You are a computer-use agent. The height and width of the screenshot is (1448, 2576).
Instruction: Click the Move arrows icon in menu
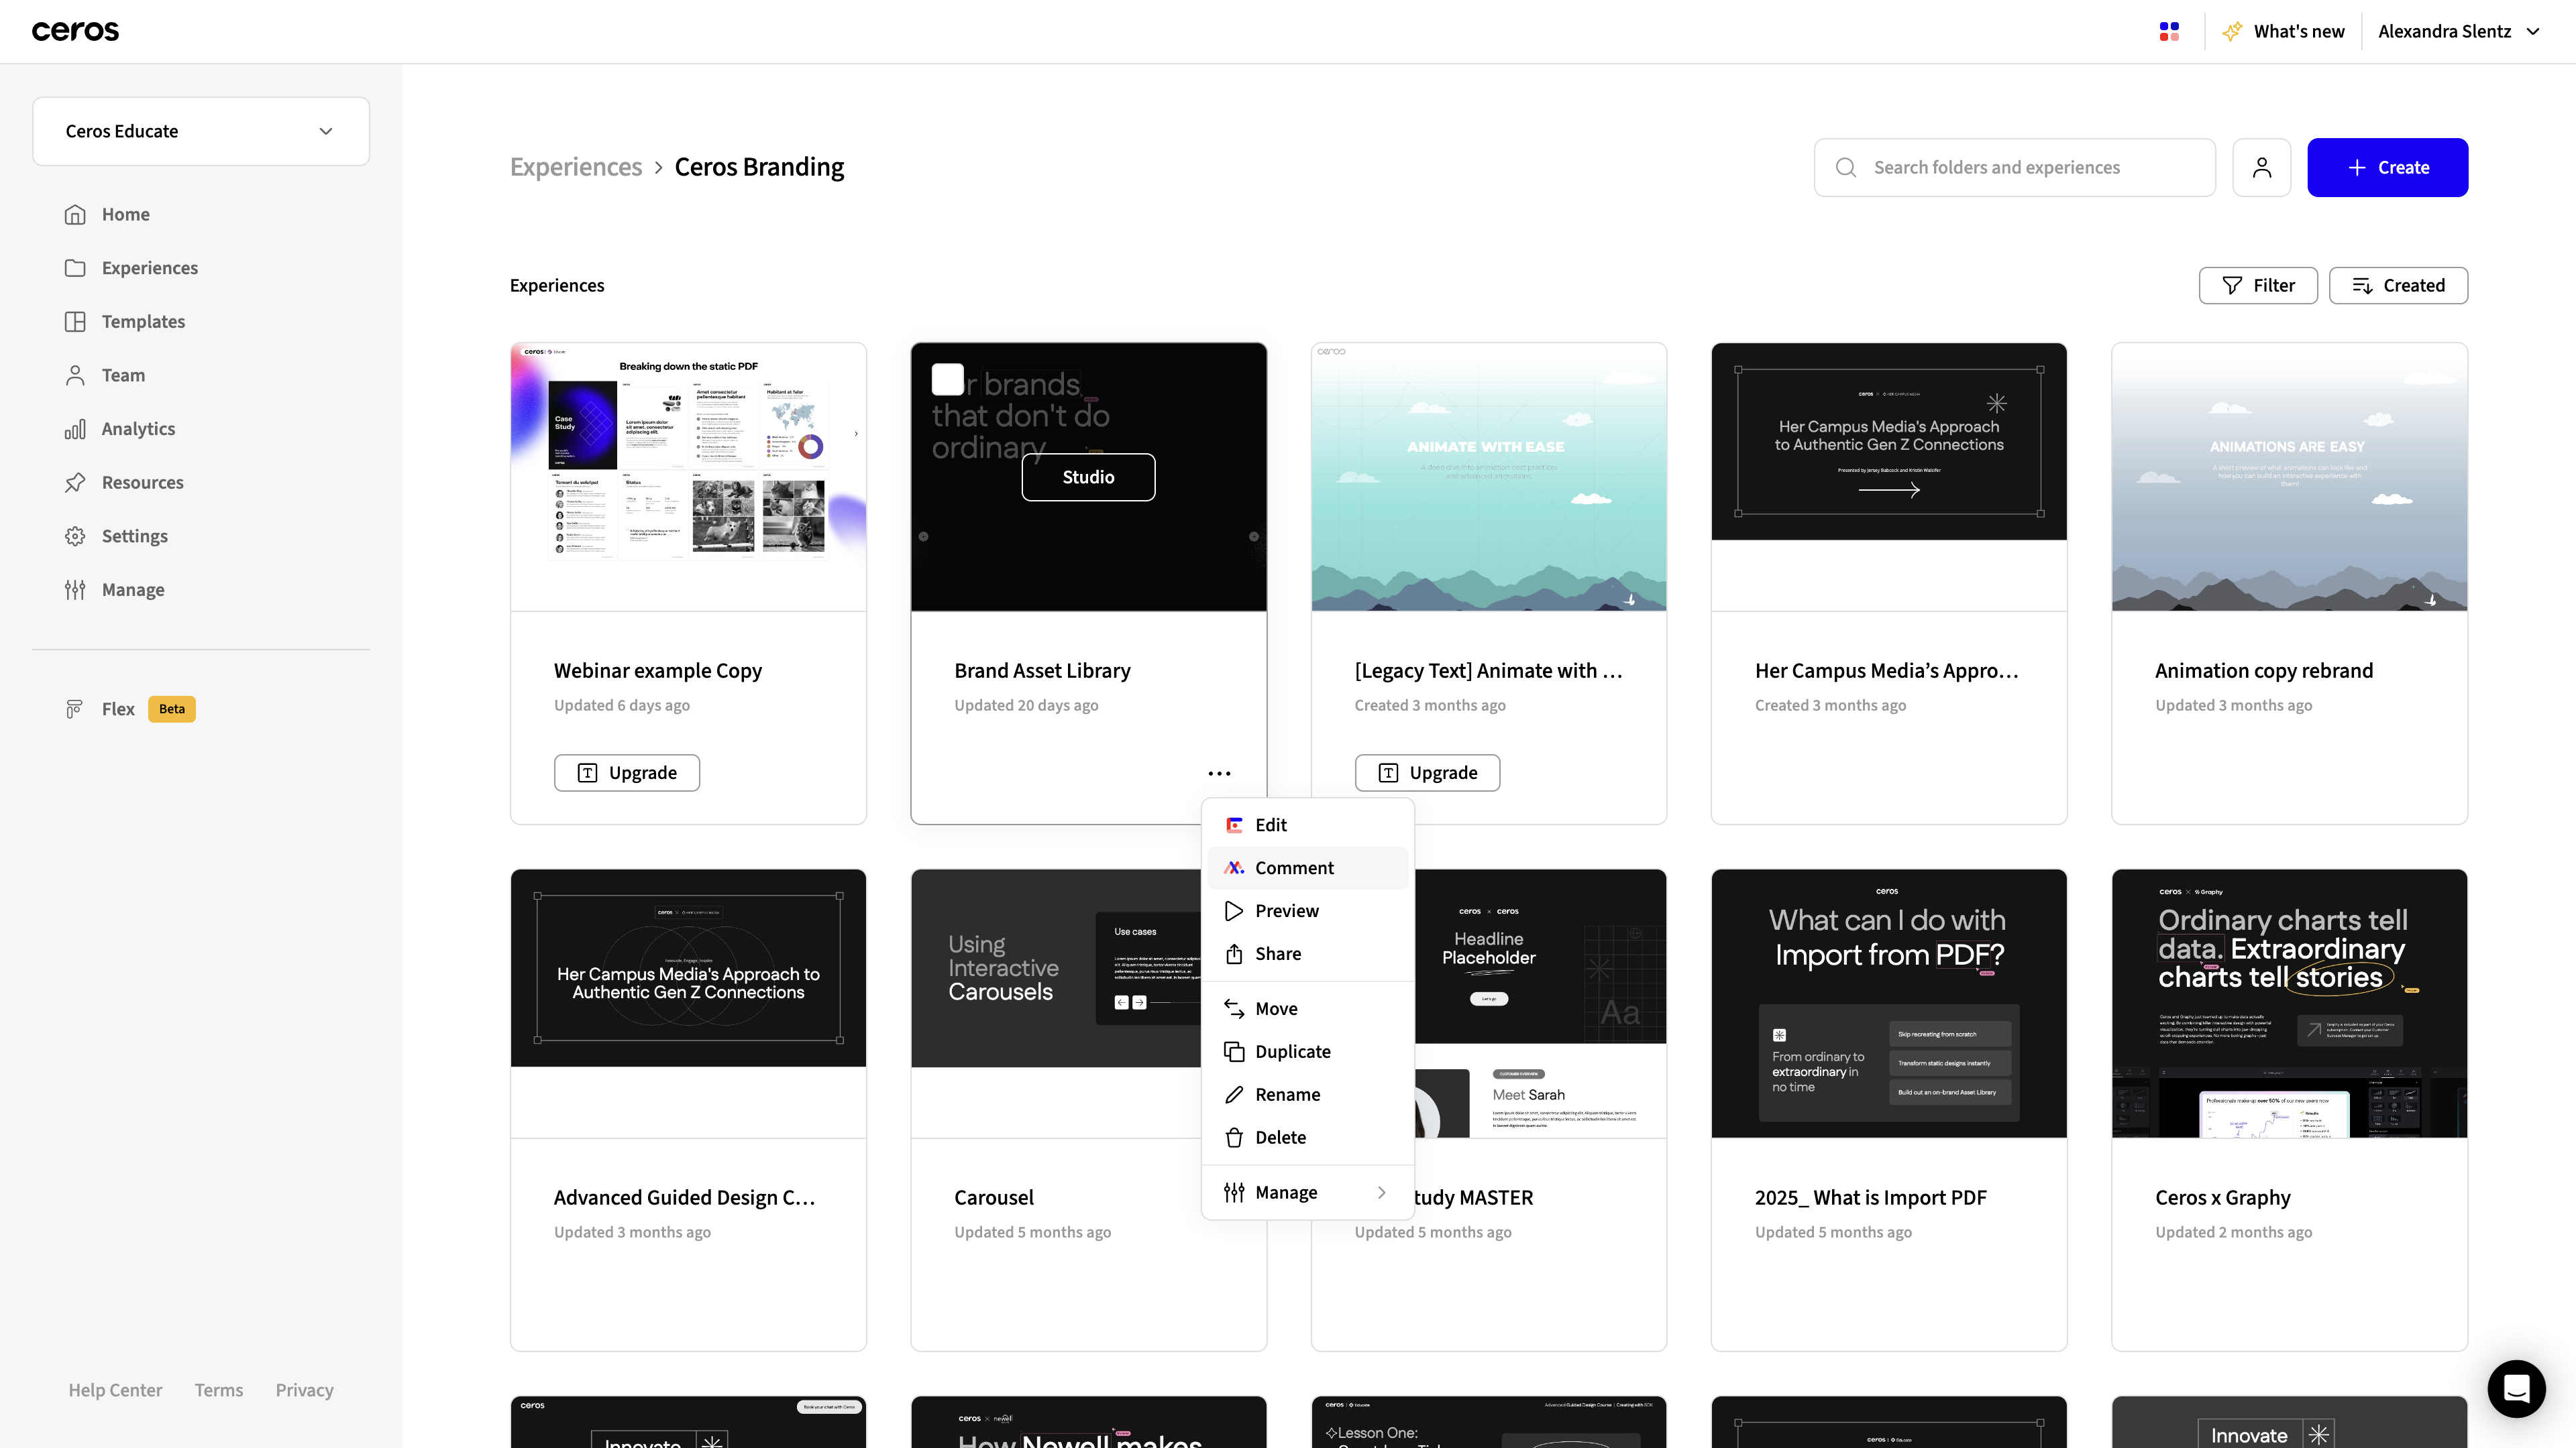tap(1234, 1010)
